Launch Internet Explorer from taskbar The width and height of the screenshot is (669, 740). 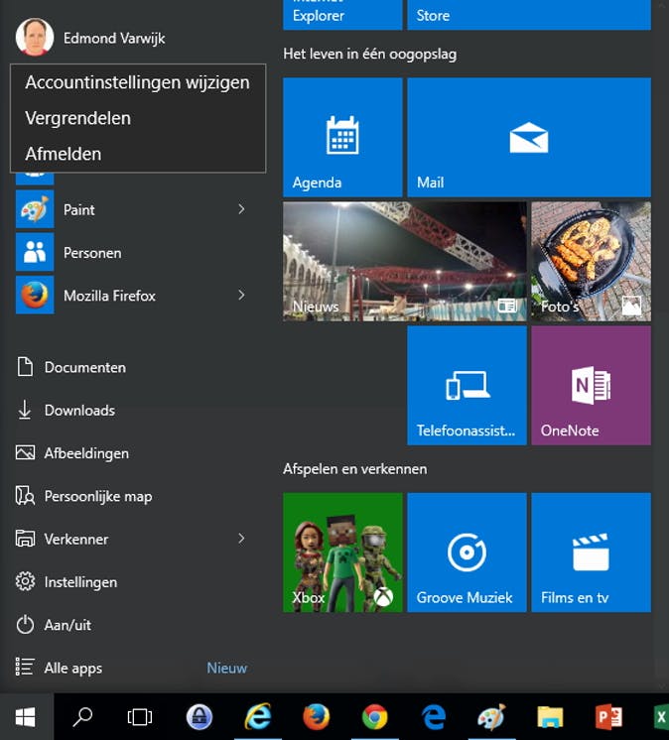258,717
